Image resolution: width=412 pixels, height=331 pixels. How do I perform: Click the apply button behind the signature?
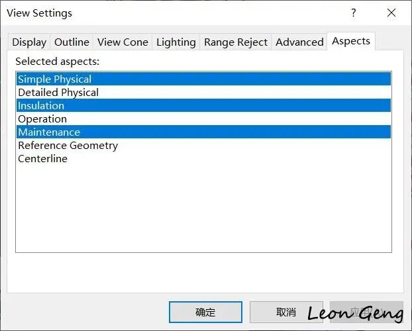pyautogui.click(x=366, y=312)
